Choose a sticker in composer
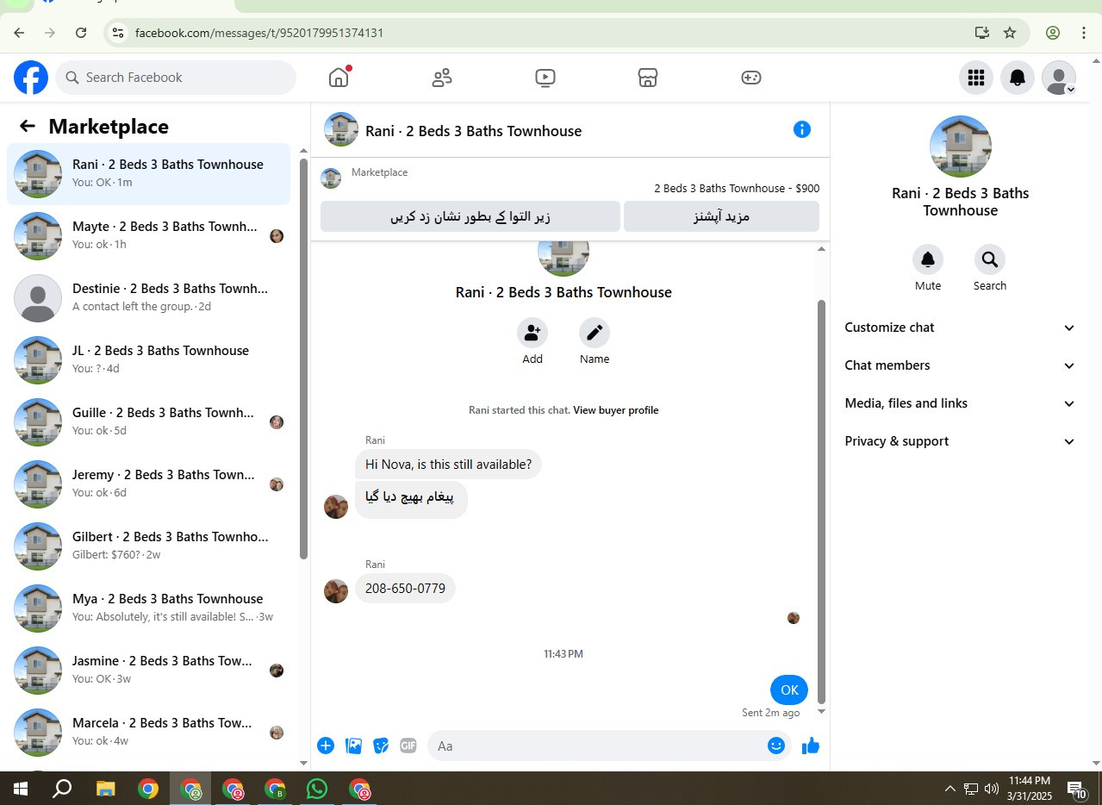The image size is (1102, 805). pos(381,746)
